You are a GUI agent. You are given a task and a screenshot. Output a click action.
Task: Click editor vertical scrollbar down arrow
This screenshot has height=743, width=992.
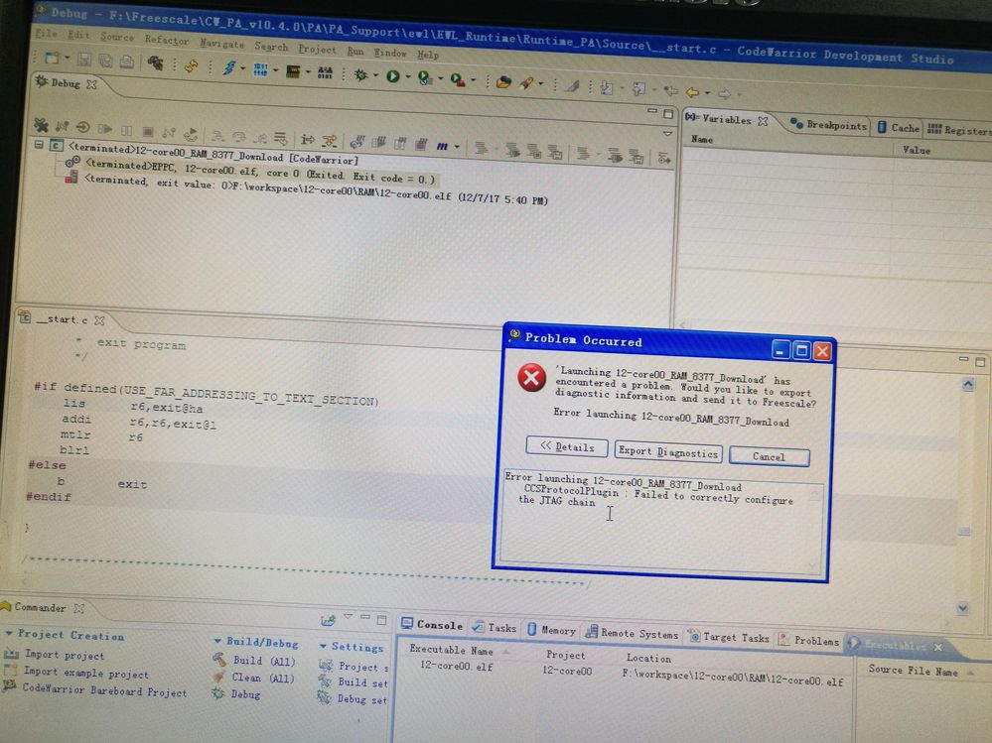[962, 608]
